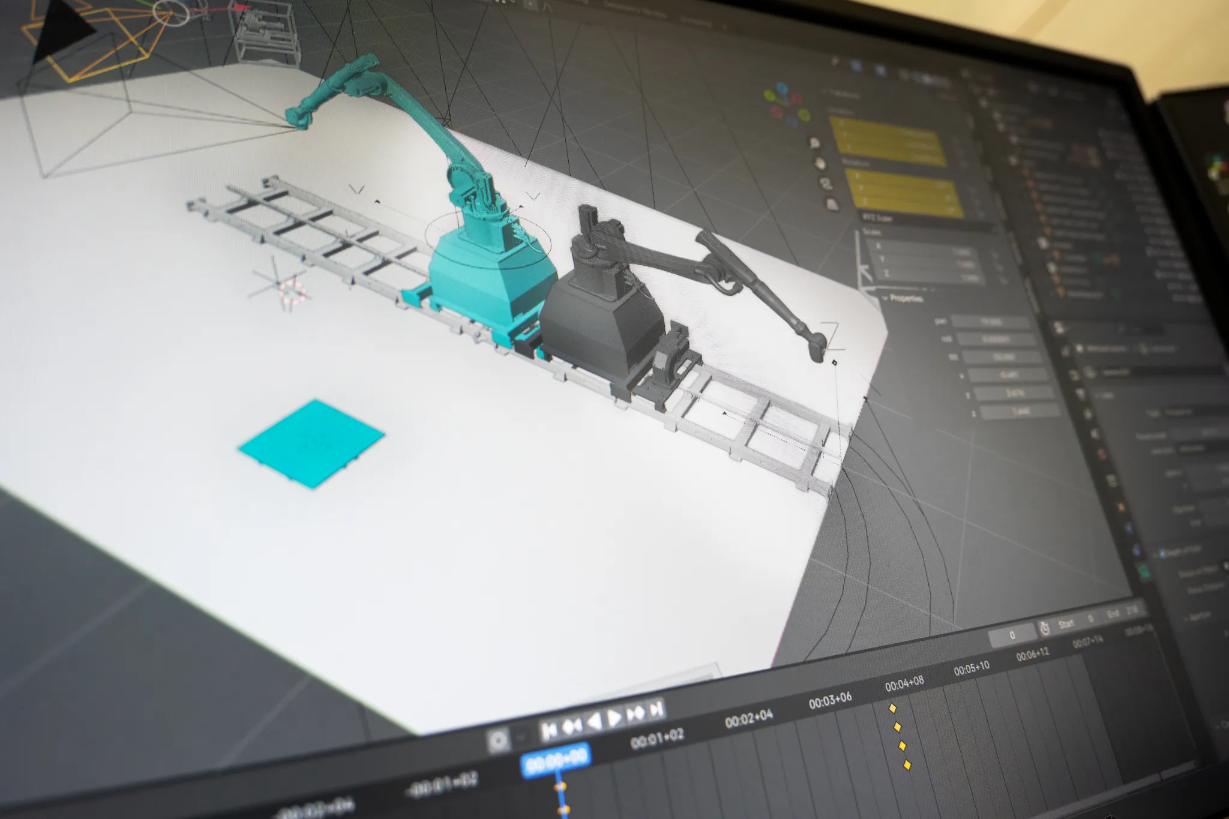Viewport: 1229px width, 819px height.
Task: Click the 00:04+08 timeline label
Action: pyautogui.click(x=904, y=683)
